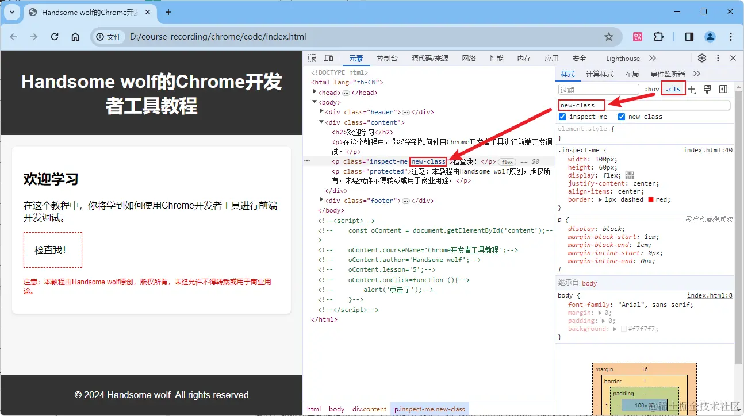744x416 pixels.
Task: Show more Styles sidebar tabs
Action: click(697, 74)
